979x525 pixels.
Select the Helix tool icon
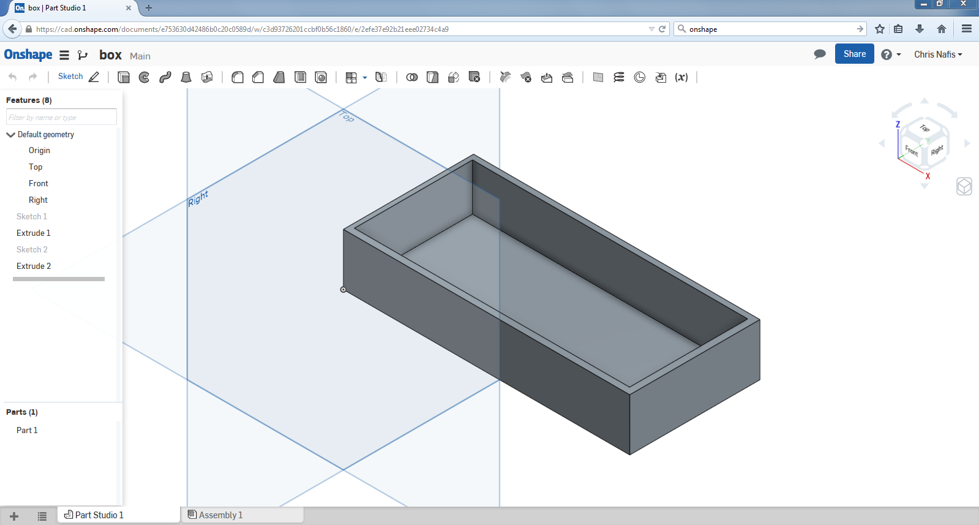tap(619, 77)
